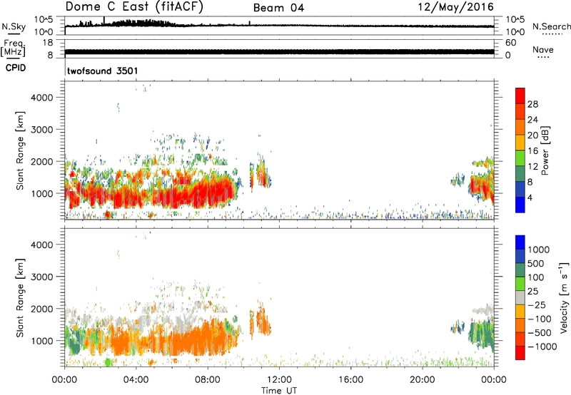
Task: Click the 10^0 tick beside N.Search
Action: [515, 32]
